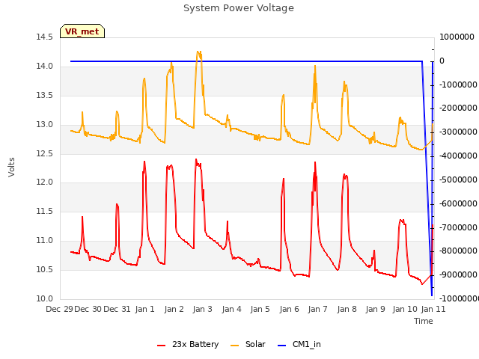Click the -9000000 right axis value
This screenshot has width=479, height=359.
click(x=458, y=274)
